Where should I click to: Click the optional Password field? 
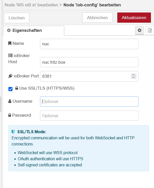(x=89, y=116)
